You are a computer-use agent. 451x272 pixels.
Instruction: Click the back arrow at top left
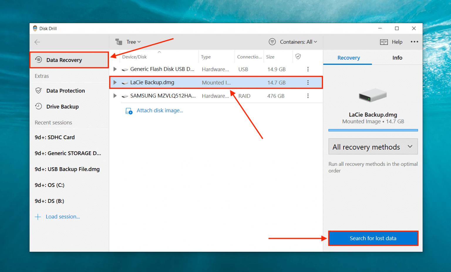[x=37, y=42]
